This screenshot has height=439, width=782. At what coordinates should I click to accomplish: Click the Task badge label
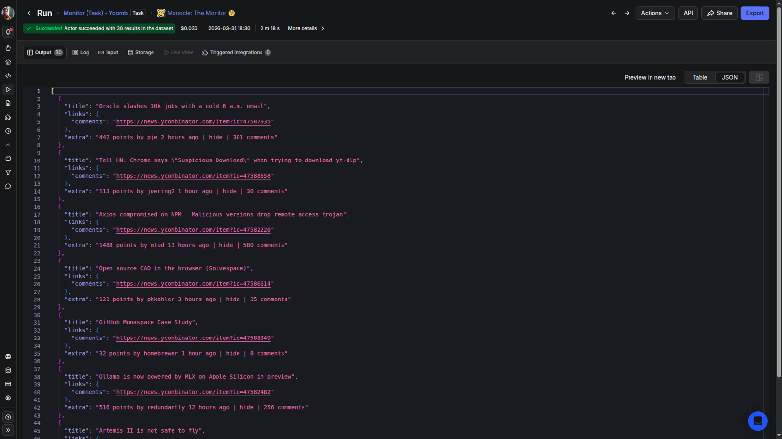[x=138, y=13]
